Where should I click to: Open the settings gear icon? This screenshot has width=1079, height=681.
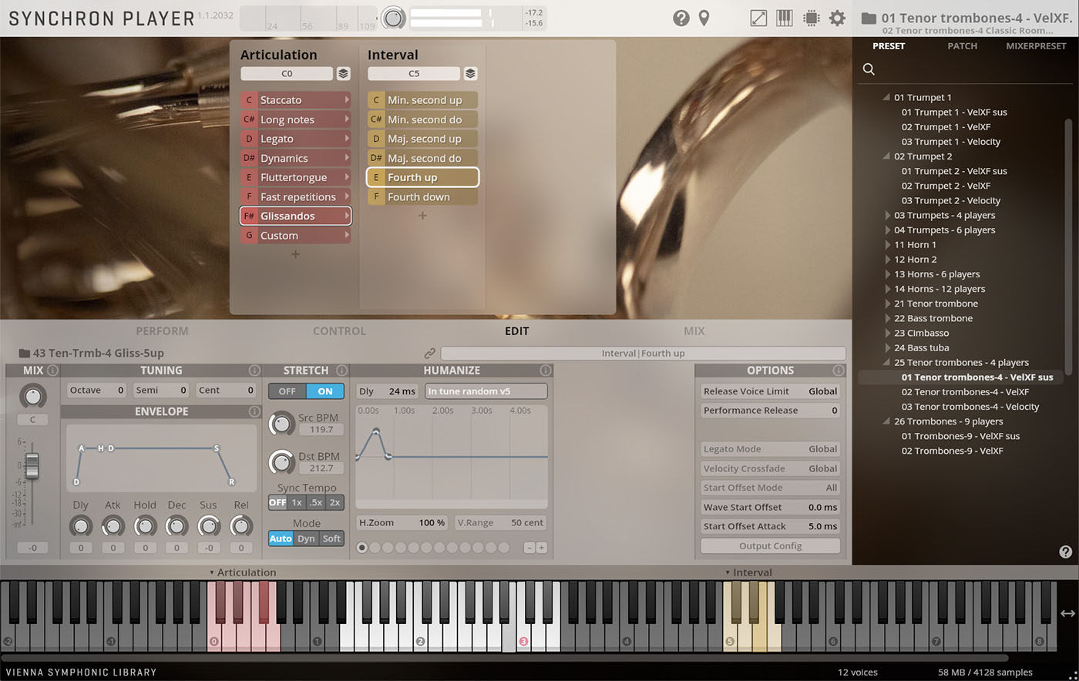click(x=837, y=18)
